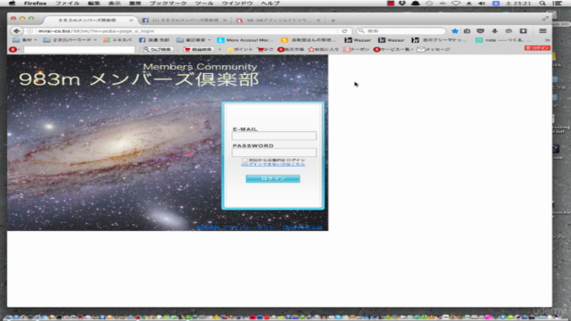Click the blue ログイン button
Image resolution: width=571 pixels, height=321 pixels.
tap(273, 178)
